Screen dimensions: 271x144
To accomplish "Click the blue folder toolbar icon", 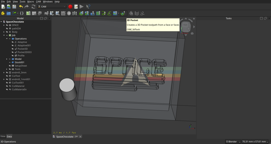I will [x=8, y=13].
